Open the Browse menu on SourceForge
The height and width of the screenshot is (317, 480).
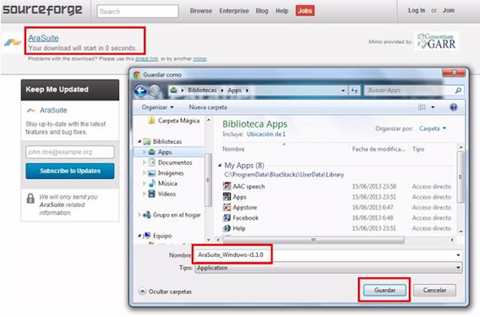[x=201, y=11]
